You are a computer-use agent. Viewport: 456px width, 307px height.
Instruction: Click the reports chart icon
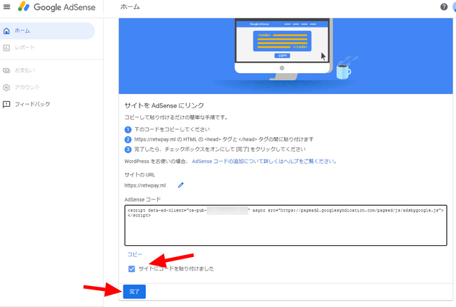tap(6, 48)
